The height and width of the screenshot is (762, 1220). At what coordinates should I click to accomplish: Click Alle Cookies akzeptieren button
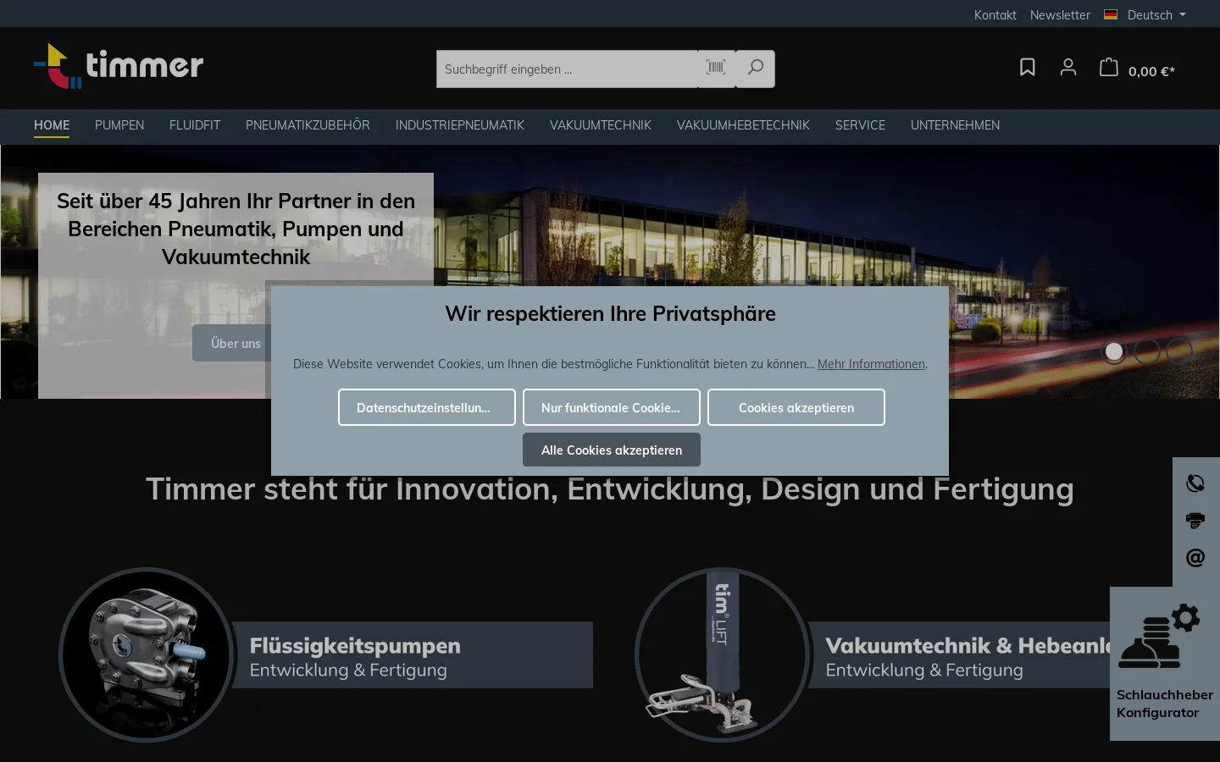coord(612,450)
